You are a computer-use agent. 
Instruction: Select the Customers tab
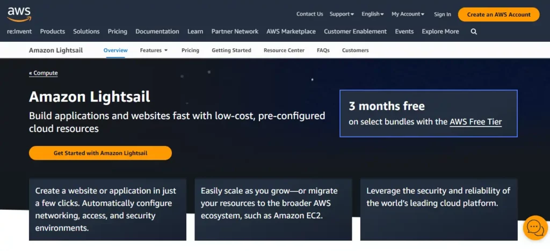coord(356,50)
